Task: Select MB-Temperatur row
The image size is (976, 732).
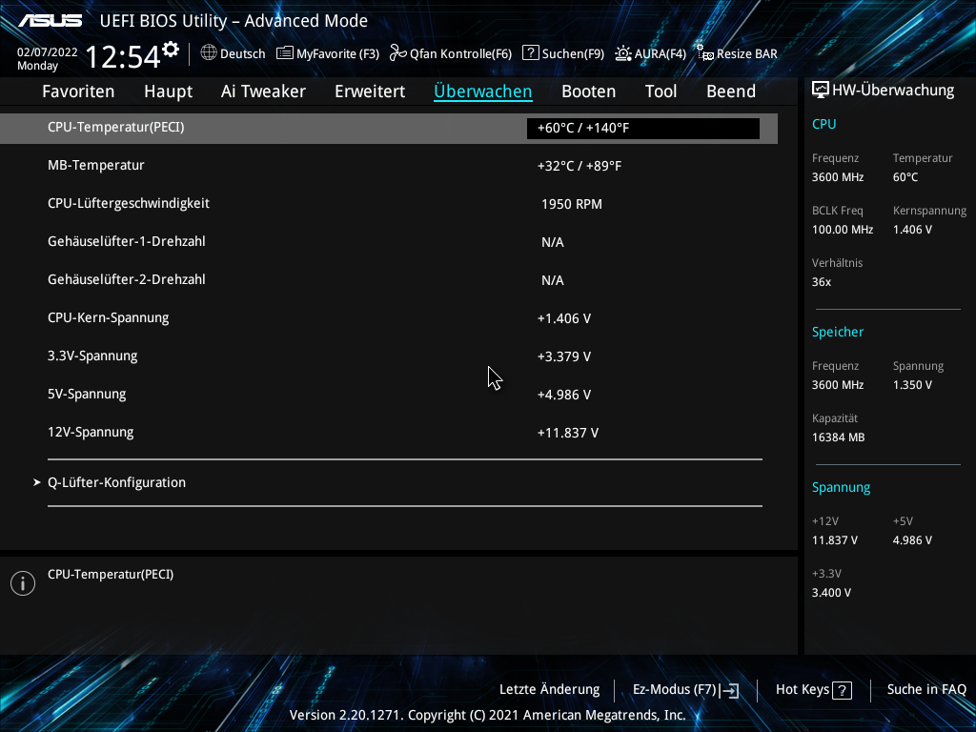Action: (389, 166)
